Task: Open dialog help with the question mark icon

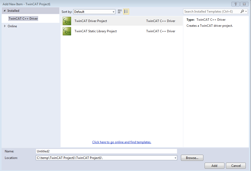Action: click(x=235, y=4)
